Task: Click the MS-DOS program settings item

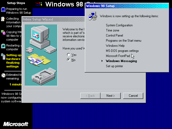Action: pyautogui.click(x=122, y=51)
